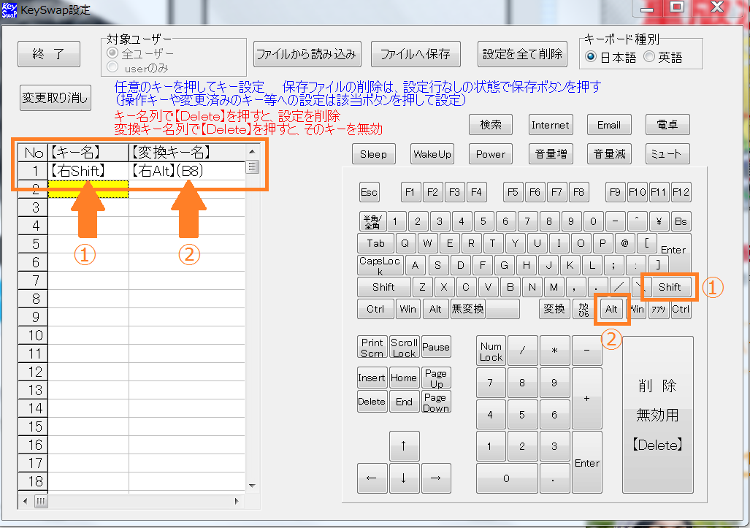Click the 終了 (Exit) button
Image resolution: width=750 pixels, height=528 pixels.
click(50, 54)
